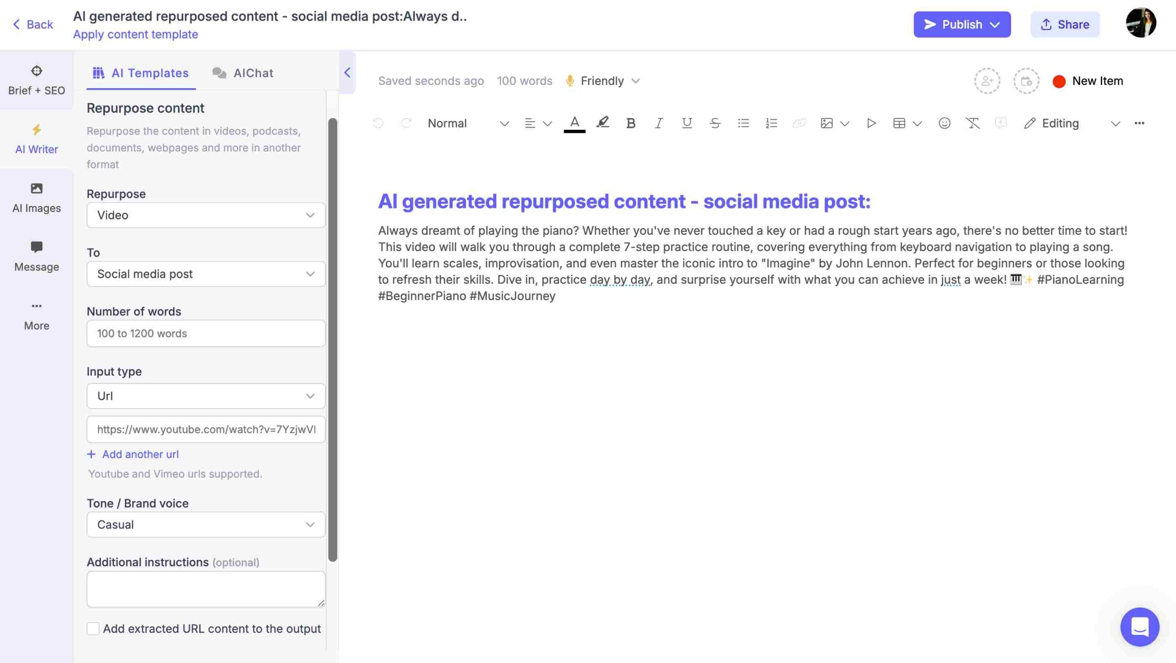Click the Insert image icon
The height and width of the screenshot is (663, 1176).
[825, 123]
